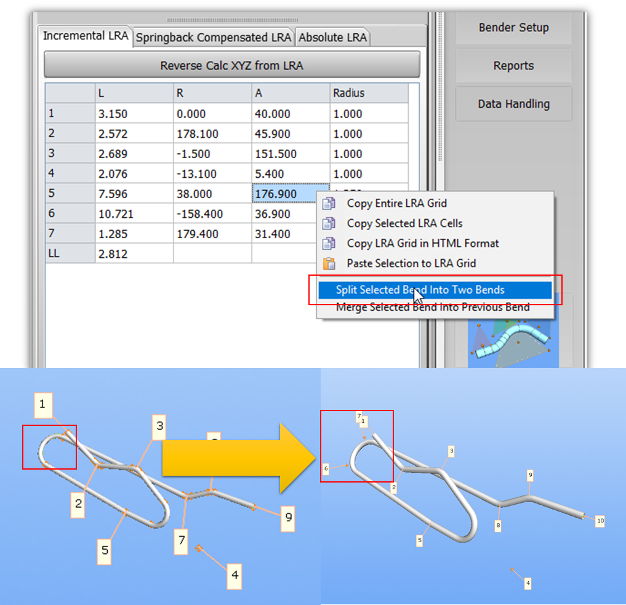This screenshot has width=626, height=605.
Task: Click the Radius column header
Action: (368, 94)
